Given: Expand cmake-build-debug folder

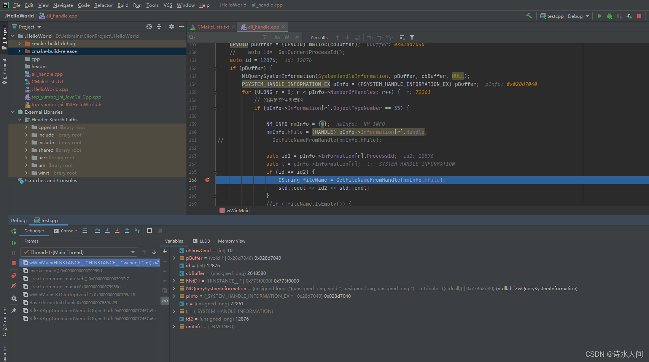Looking at the screenshot, I should 19,44.
